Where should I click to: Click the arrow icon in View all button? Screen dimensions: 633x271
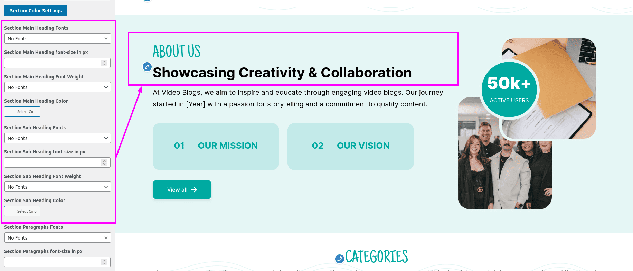(x=194, y=190)
